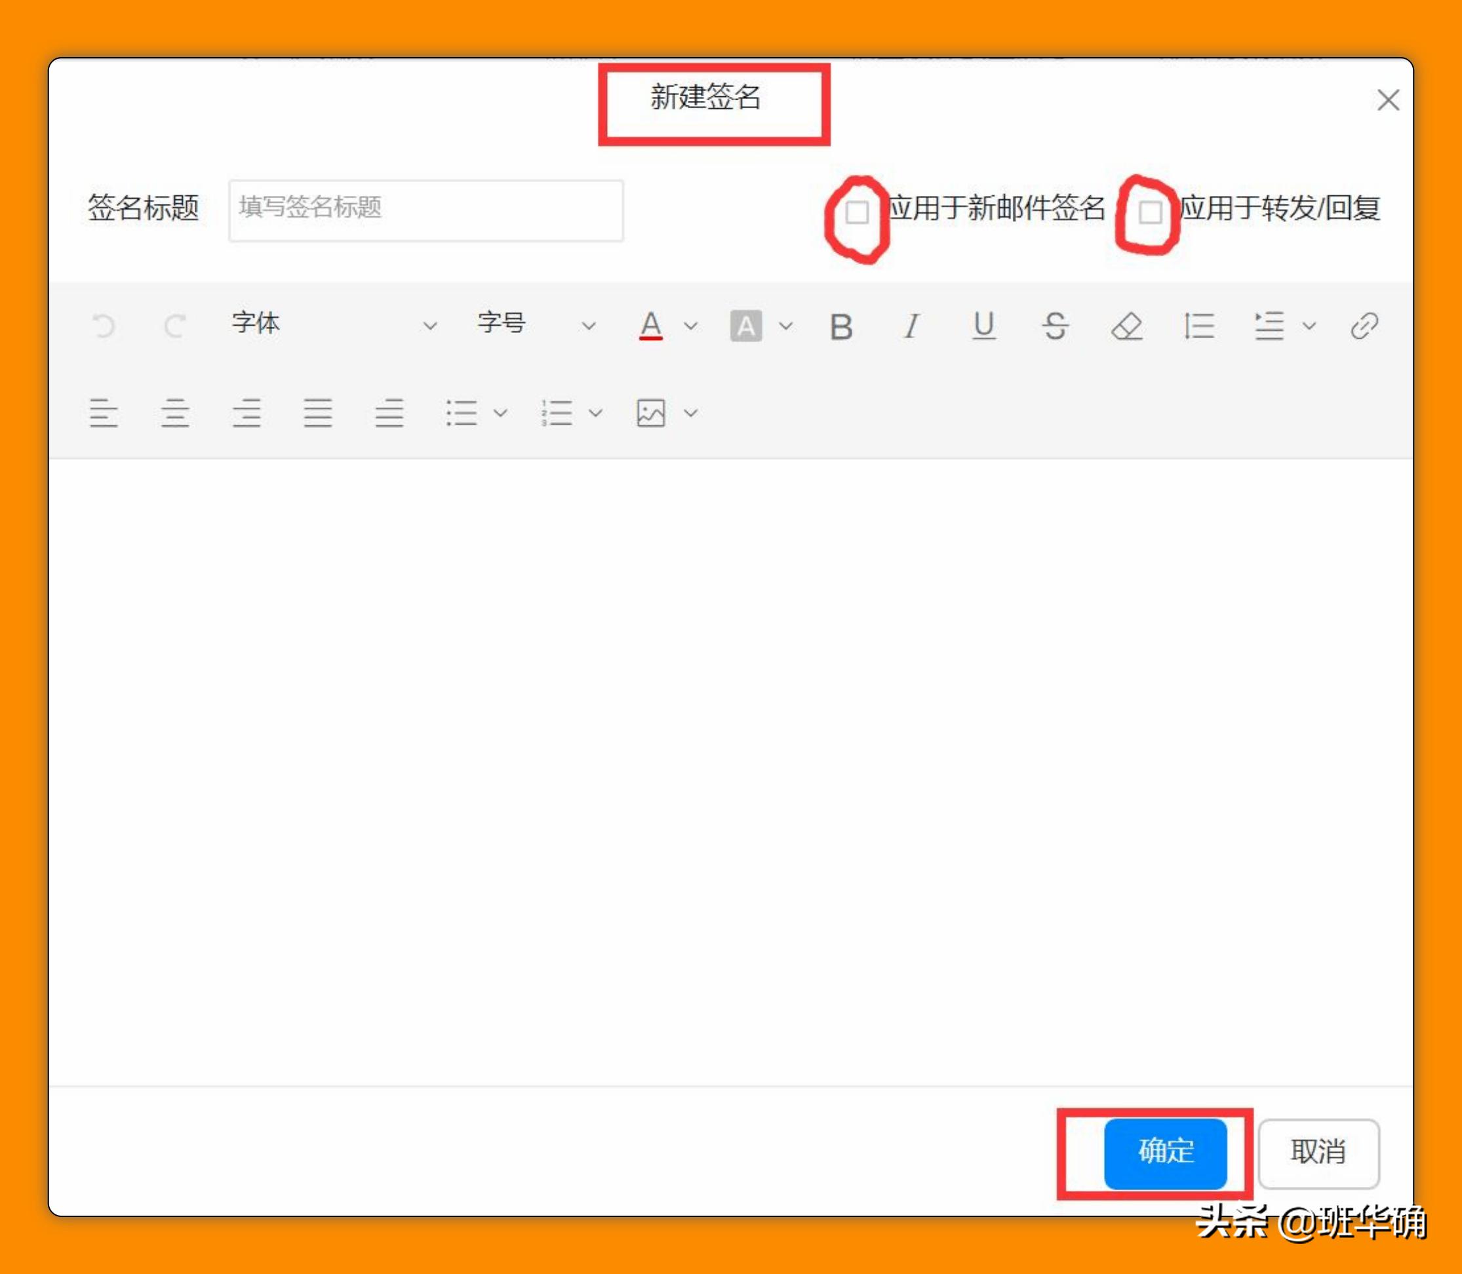Apply strikethrough formatting

[x=1056, y=326]
